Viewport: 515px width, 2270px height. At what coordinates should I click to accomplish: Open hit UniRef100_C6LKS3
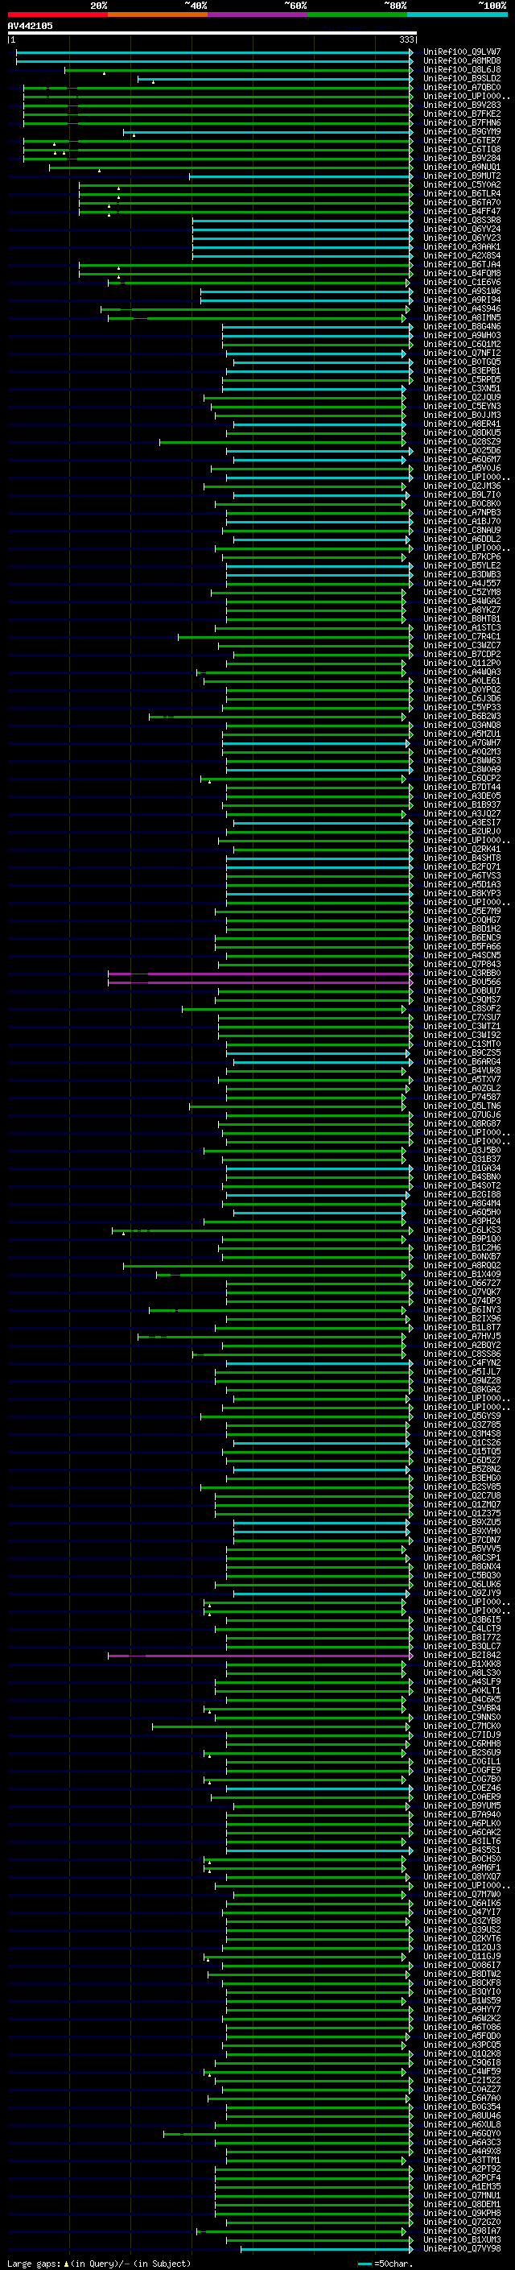pos(461,1230)
